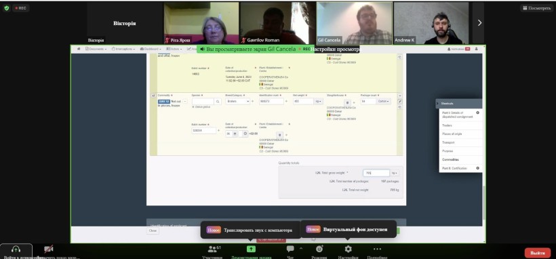Viewport: 556px width, 259px height.
Task: Click the search icon in Species field
Action: tap(218, 102)
